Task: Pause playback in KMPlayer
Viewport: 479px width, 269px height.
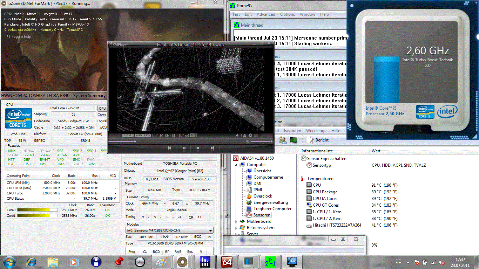Action: [x=184, y=148]
